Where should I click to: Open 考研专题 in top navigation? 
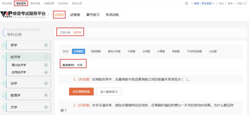pyautogui.click(x=35, y=3)
